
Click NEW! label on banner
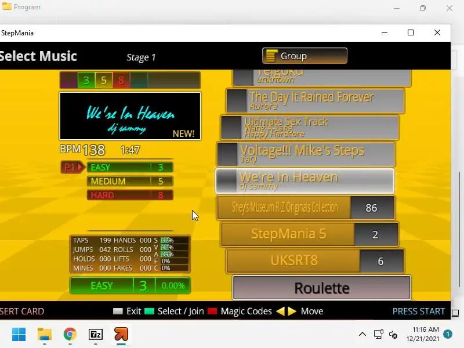[x=183, y=133]
